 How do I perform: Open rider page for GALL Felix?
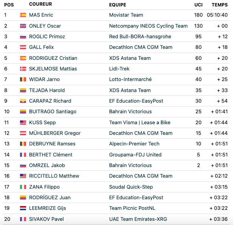coord(41,47)
